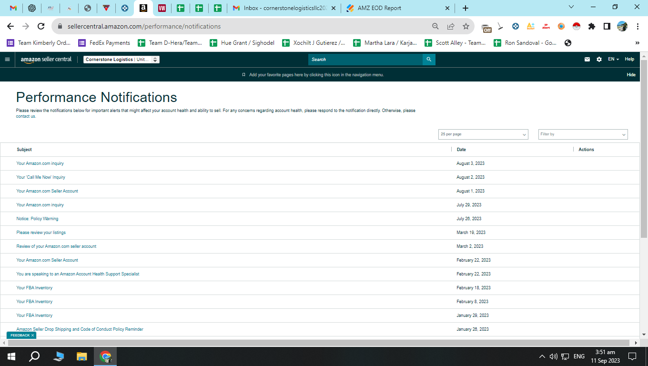Open the AMZScout A+ extension icon
The width and height of the screenshot is (648, 366).
click(531, 27)
